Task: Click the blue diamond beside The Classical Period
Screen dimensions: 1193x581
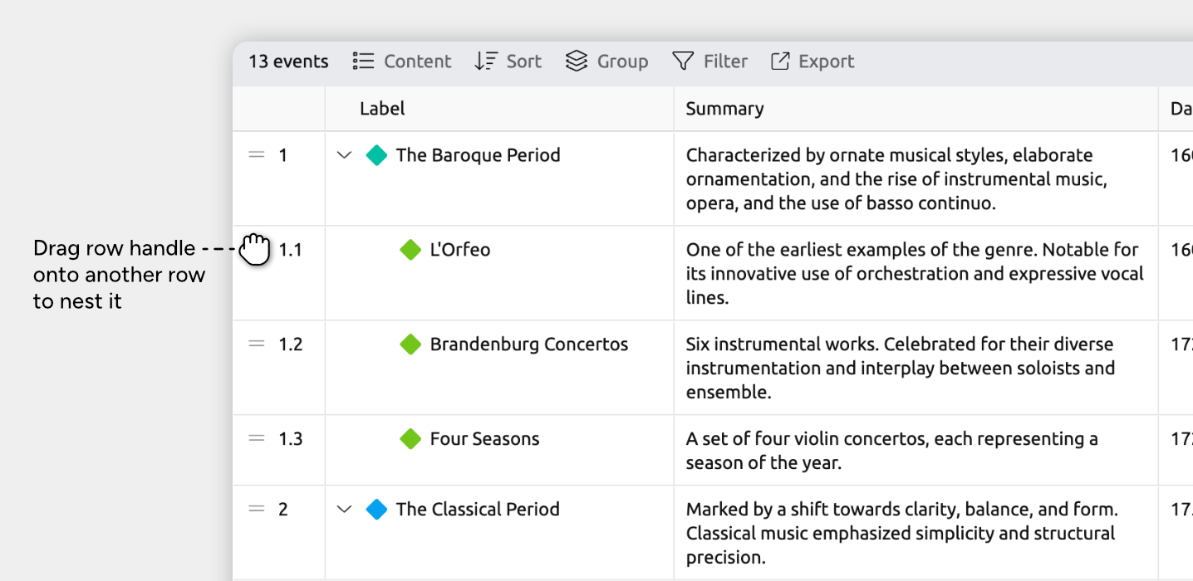Action: pyautogui.click(x=377, y=510)
